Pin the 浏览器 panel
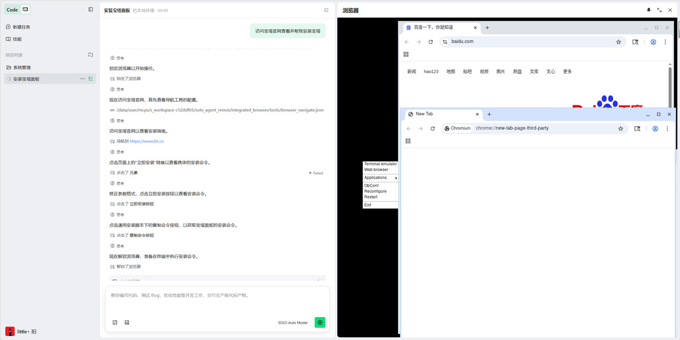This screenshot has width=680, height=340. point(649,10)
